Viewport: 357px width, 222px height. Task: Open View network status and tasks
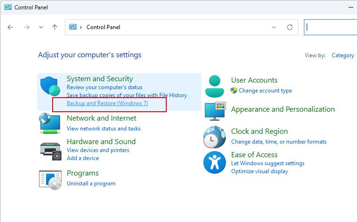(104, 129)
